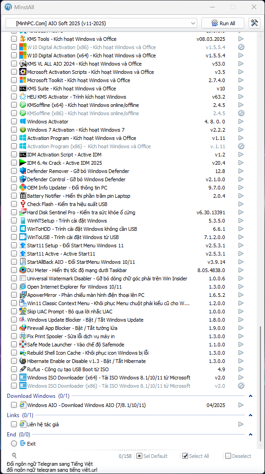Tick the Defender Control checkbox
Image resolution: width=265 pixels, height=474 pixels.
(x=14, y=179)
